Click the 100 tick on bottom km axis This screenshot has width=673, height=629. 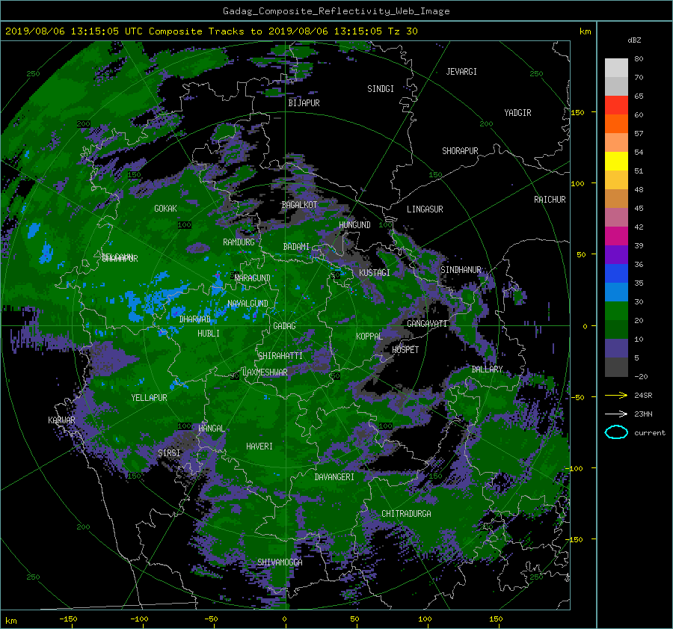pyautogui.click(x=425, y=619)
